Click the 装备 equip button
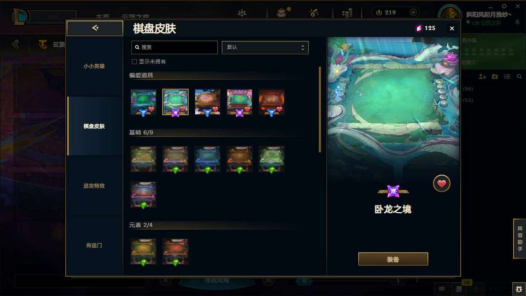Image resolution: width=526 pixels, height=296 pixels. (x=393, y=259)
